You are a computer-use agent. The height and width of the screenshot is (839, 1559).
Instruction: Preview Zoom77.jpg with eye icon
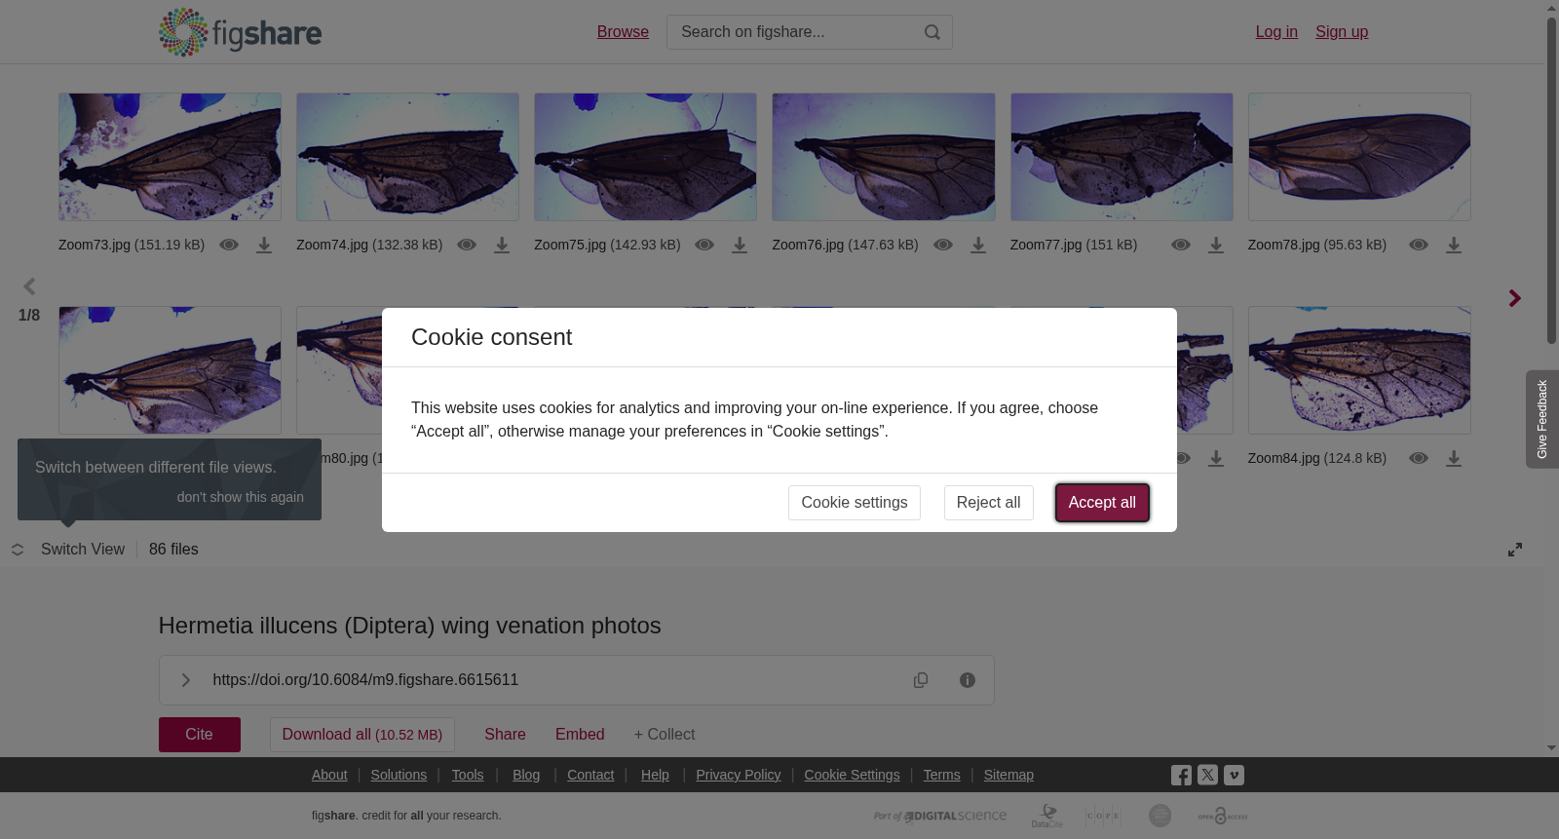click(1181, 245)
